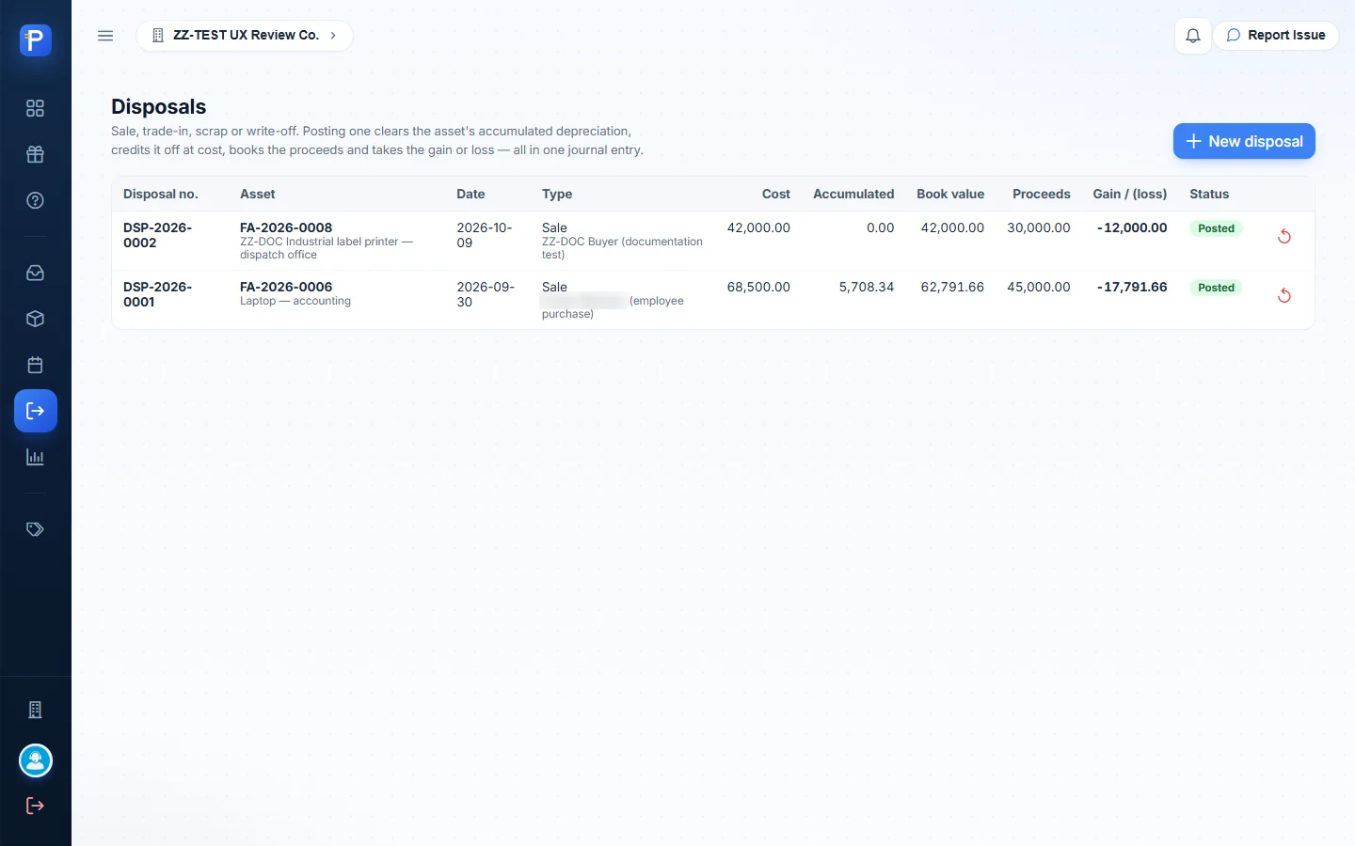1355x846 pixels.
Task: Click the 62,791.66 book value
Action: 952,287
